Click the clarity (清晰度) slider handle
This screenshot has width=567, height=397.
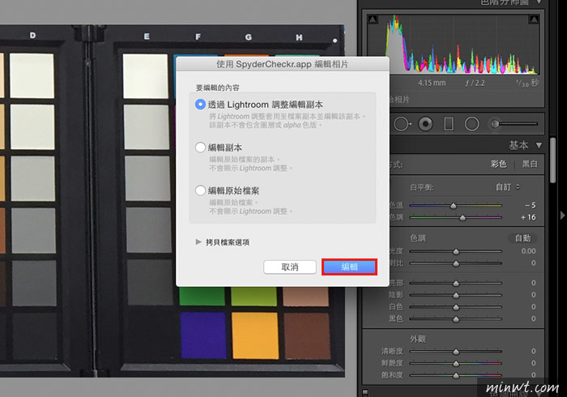tap(456, 352)
